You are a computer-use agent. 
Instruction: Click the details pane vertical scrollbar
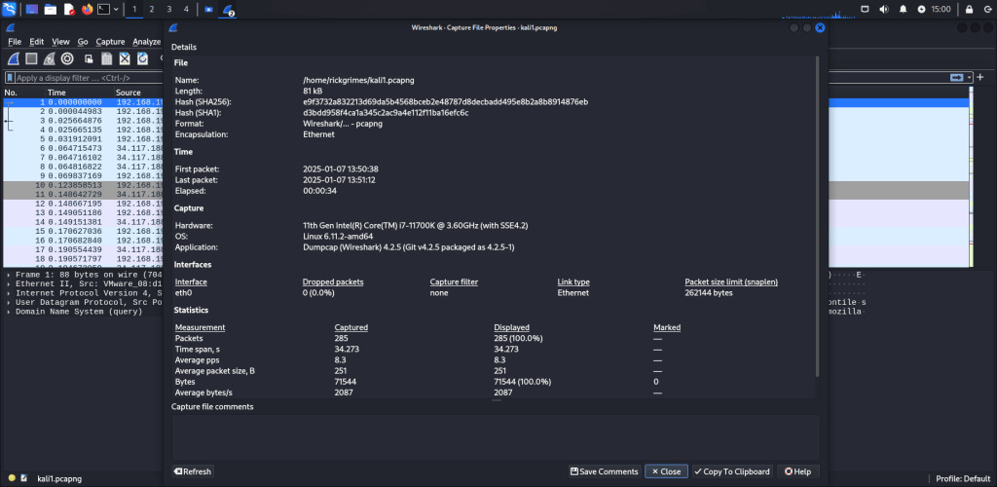click(x=817, y=214)
